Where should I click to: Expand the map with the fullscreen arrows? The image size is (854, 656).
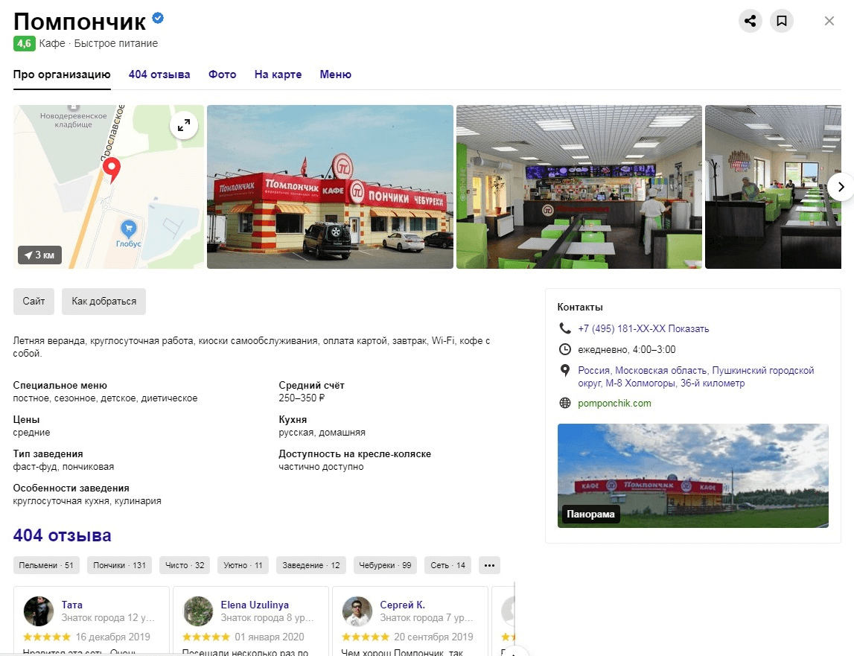point(184,125)
